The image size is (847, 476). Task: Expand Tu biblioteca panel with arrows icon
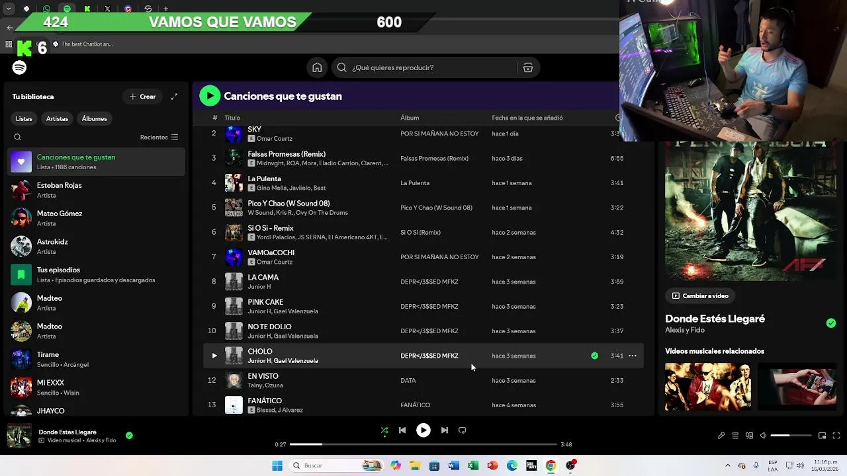pyautogui.click(x=174, y=97)
